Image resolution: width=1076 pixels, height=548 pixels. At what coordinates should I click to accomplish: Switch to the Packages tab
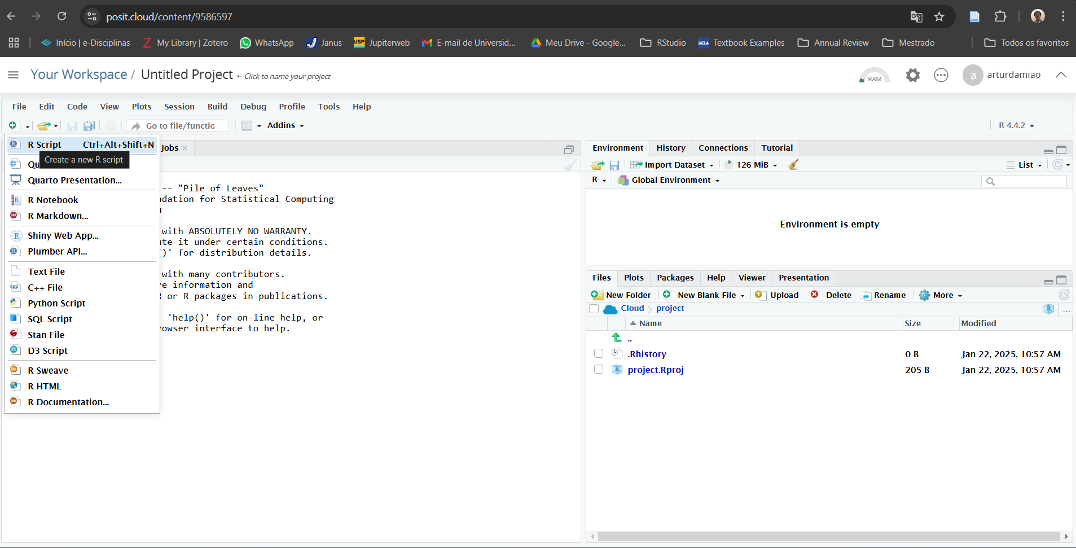click(675, 278)
